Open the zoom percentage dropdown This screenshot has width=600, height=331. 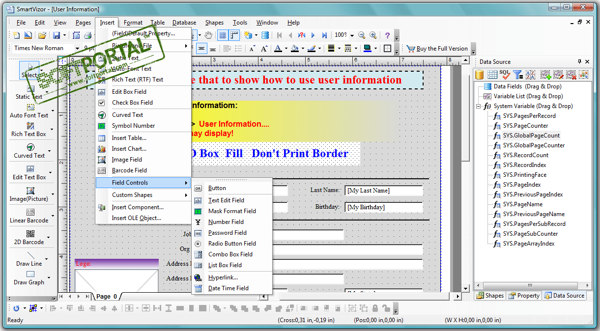(352, 35)
